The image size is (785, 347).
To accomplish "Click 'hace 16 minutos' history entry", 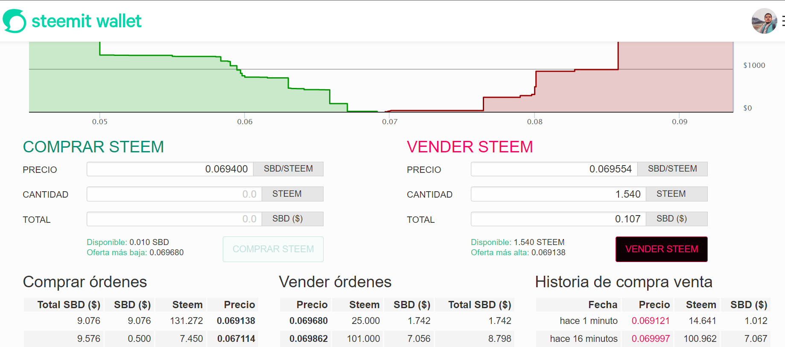I will 584,339.
